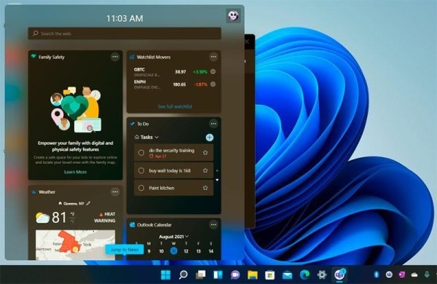Click GBTC watchlist check icon
The height and width of the screenshot is (284, 437).
[213, 71]
